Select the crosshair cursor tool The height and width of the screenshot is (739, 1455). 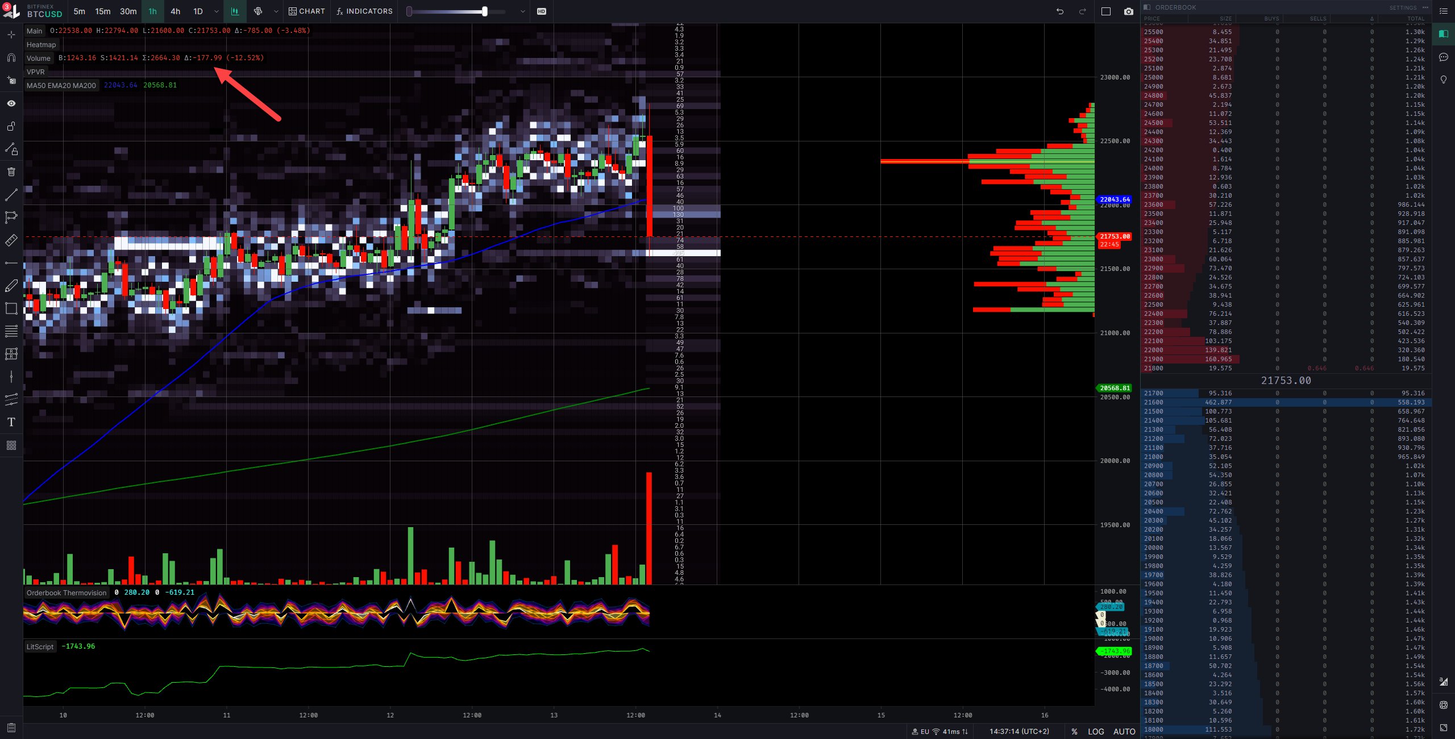11,35
